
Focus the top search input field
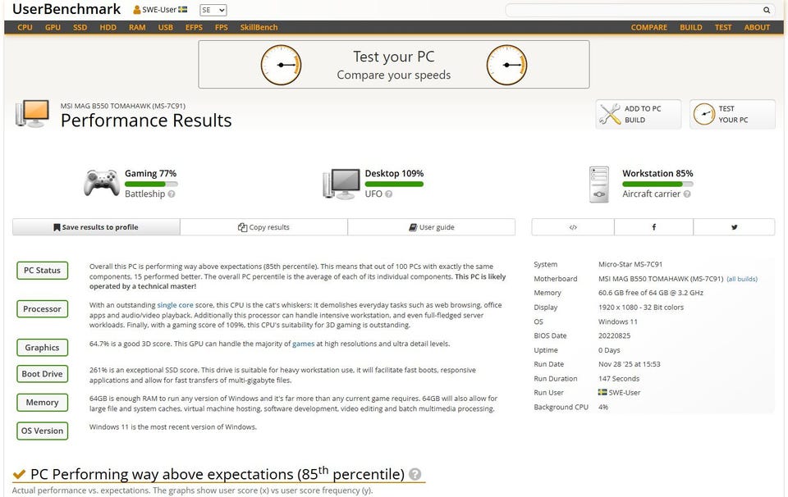[x=632, y=11]
